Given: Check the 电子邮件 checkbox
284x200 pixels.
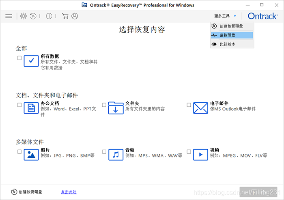Looking at the screenshot, I should pos(189,105).
